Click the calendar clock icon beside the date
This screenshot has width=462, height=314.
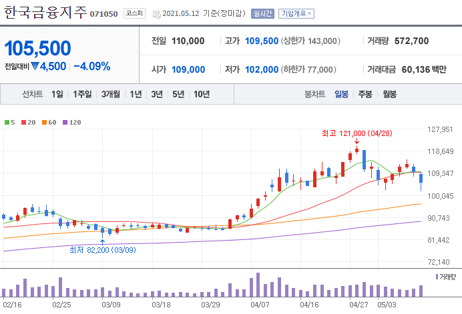click(x=156, y=14)
